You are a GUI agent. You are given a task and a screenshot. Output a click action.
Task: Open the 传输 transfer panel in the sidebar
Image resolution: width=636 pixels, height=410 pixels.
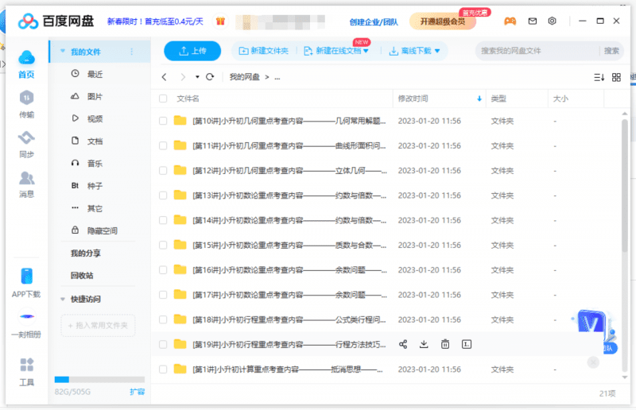pos(27,104)
